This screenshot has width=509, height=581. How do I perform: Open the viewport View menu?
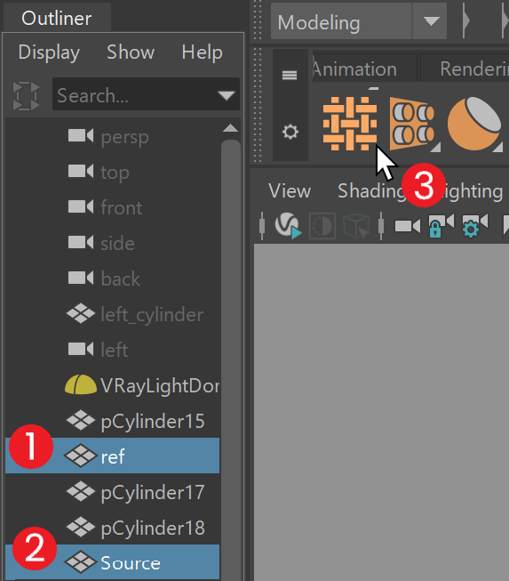[x=290, y=190]
